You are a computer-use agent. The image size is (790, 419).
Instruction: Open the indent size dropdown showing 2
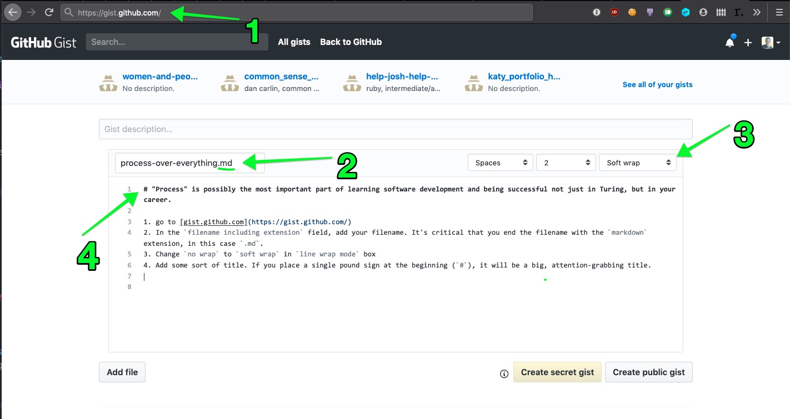coord(566,163)
